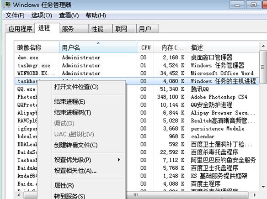Screen dimensions: 267x199
Task: Click the Task Manager title bar icon
Action: 7,5
